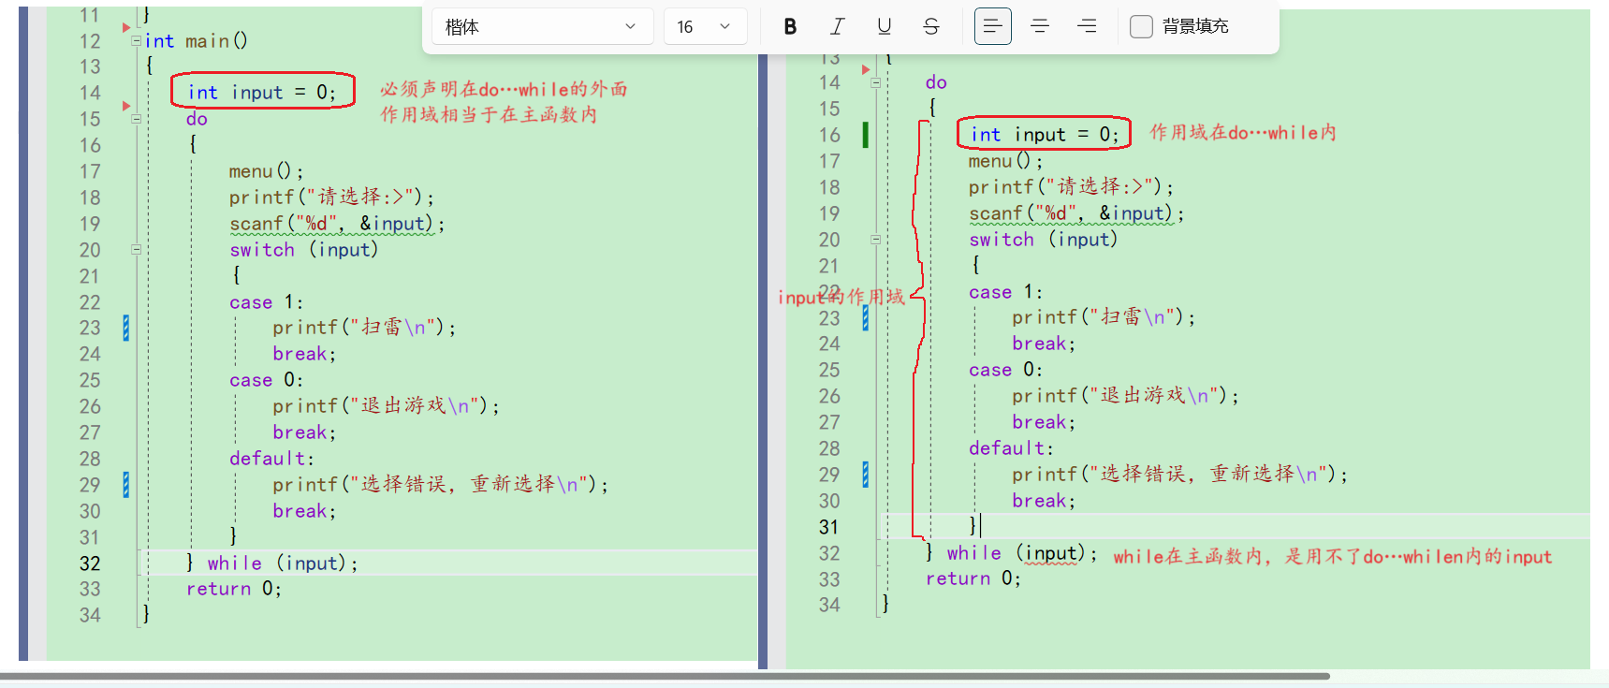Click annotation '作用域在do…while内'
The height and width of the screenshot is (688, 1609).
(1243, 133)
